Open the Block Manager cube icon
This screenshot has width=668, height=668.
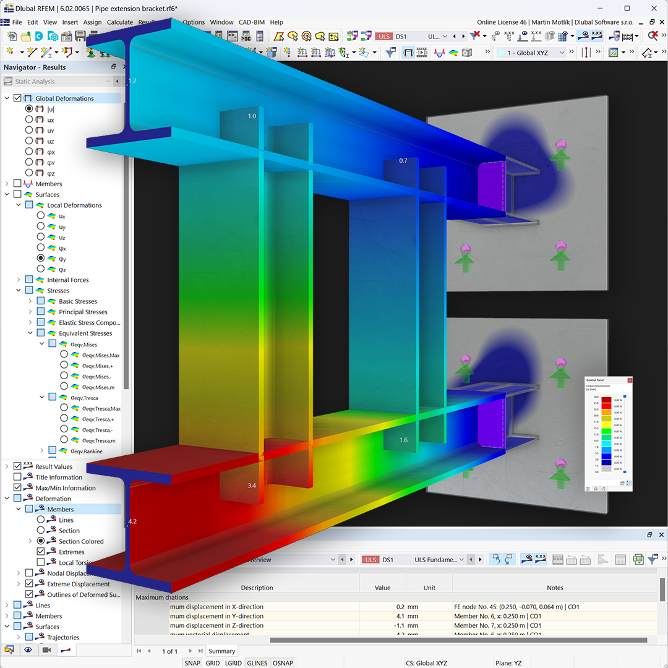(x=53, y=36)
